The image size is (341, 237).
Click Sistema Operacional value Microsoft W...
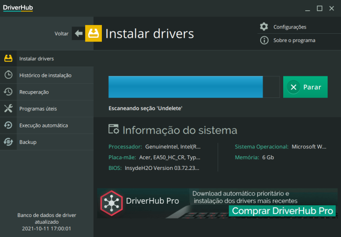tap(309, 147)
